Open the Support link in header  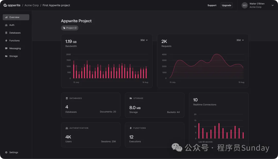pos(212,5)
